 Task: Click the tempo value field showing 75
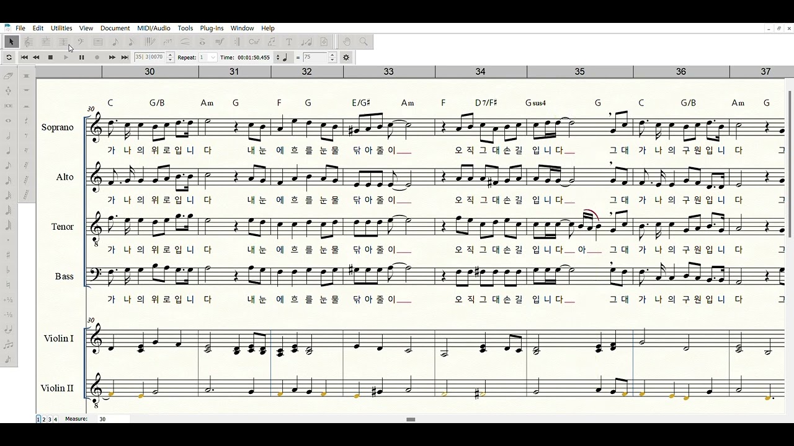pyautogui.click(x=314, y=57)
